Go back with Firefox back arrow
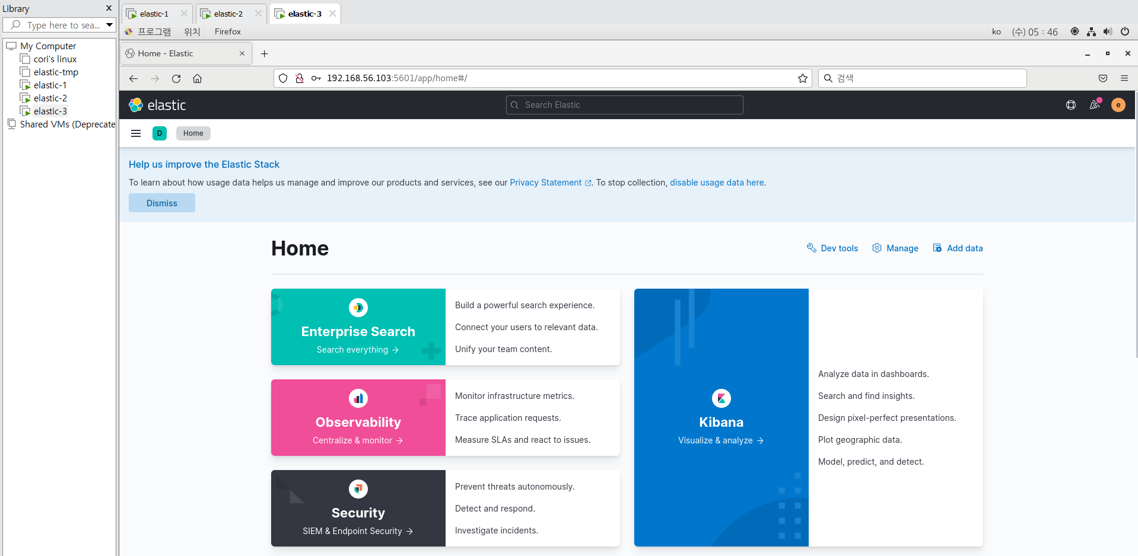The image size is (1138, 556). click(133, 78)
